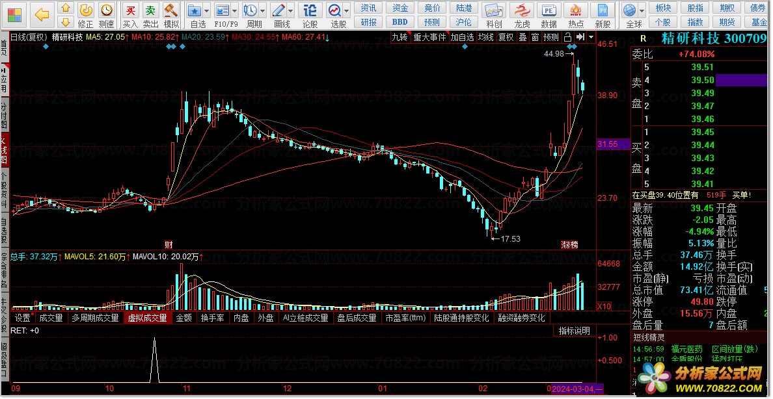Click the BBD toolbar button

400,21
